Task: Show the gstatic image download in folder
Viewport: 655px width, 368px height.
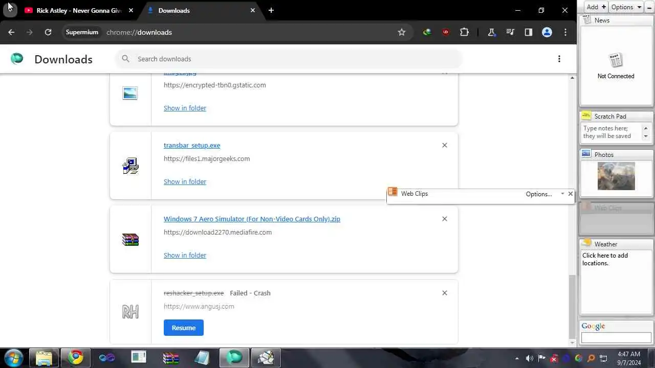Action: 185,108
